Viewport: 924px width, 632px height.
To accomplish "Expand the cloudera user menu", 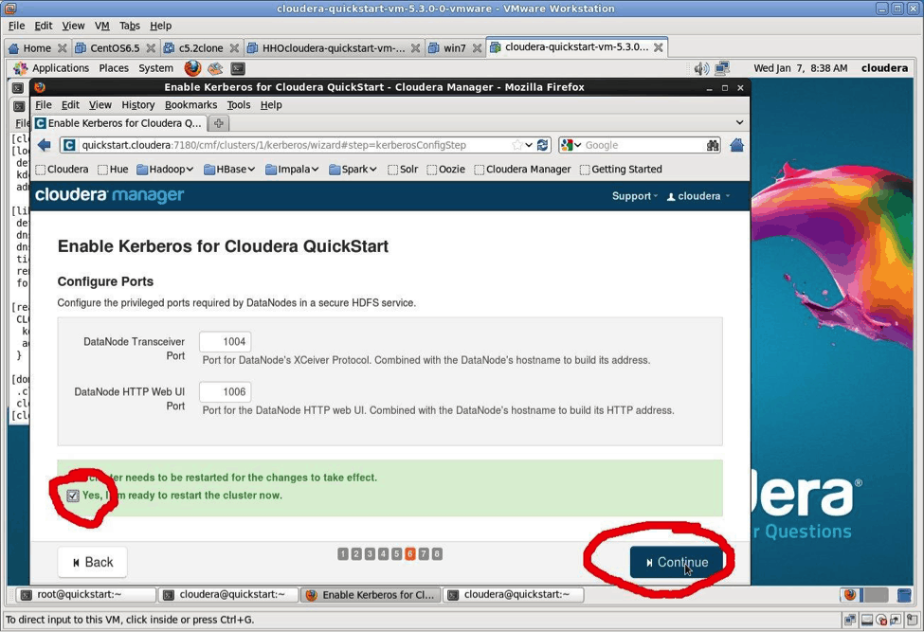I will click(x=698, y=196).
